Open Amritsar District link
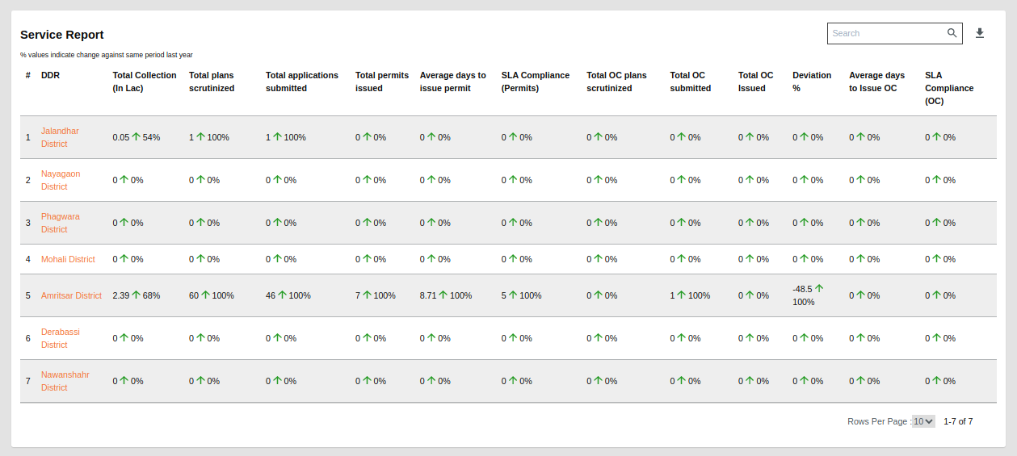The width and height of the screenshot is (1017, 456). 71,295
